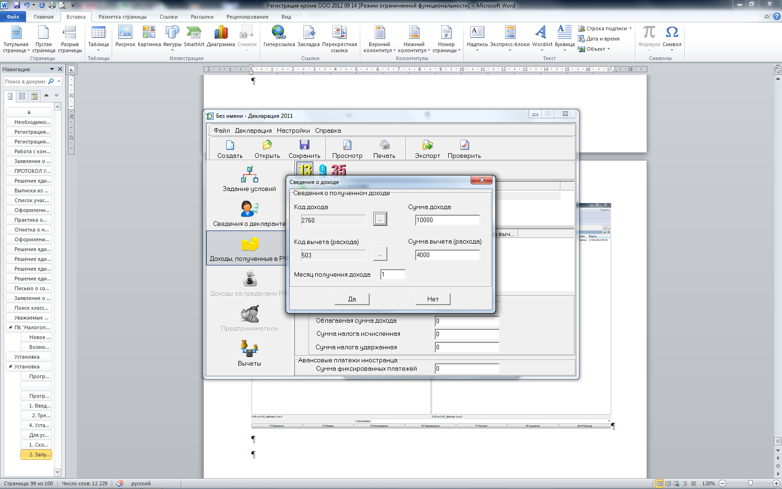Open the Файл tab in Word
782x489 pixels.
(x=13, y=17)
